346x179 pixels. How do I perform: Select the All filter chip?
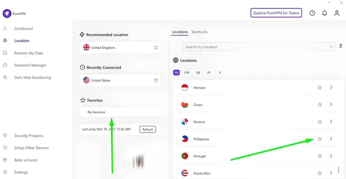tap(176, 73)
